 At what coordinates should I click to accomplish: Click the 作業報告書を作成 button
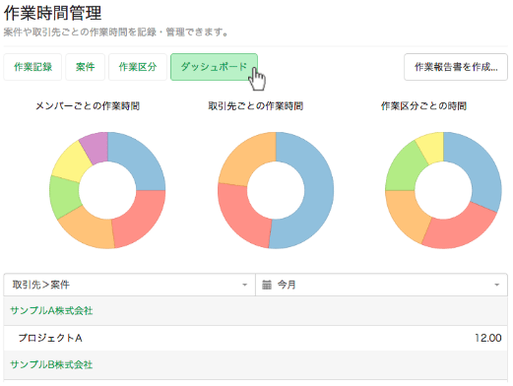click(456, 67)
